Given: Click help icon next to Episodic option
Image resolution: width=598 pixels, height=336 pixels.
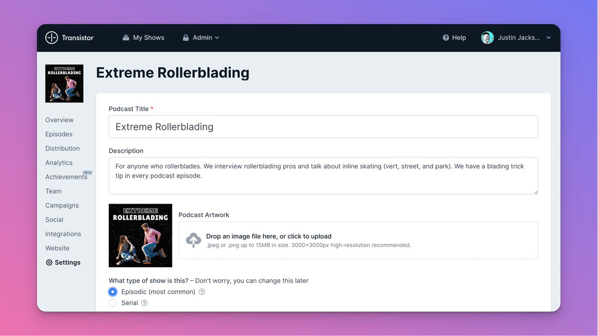Looking at the screenshot, I should [202, 292].
